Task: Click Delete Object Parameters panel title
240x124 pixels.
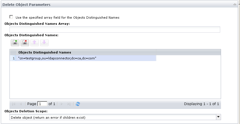Action: point(27,4)
